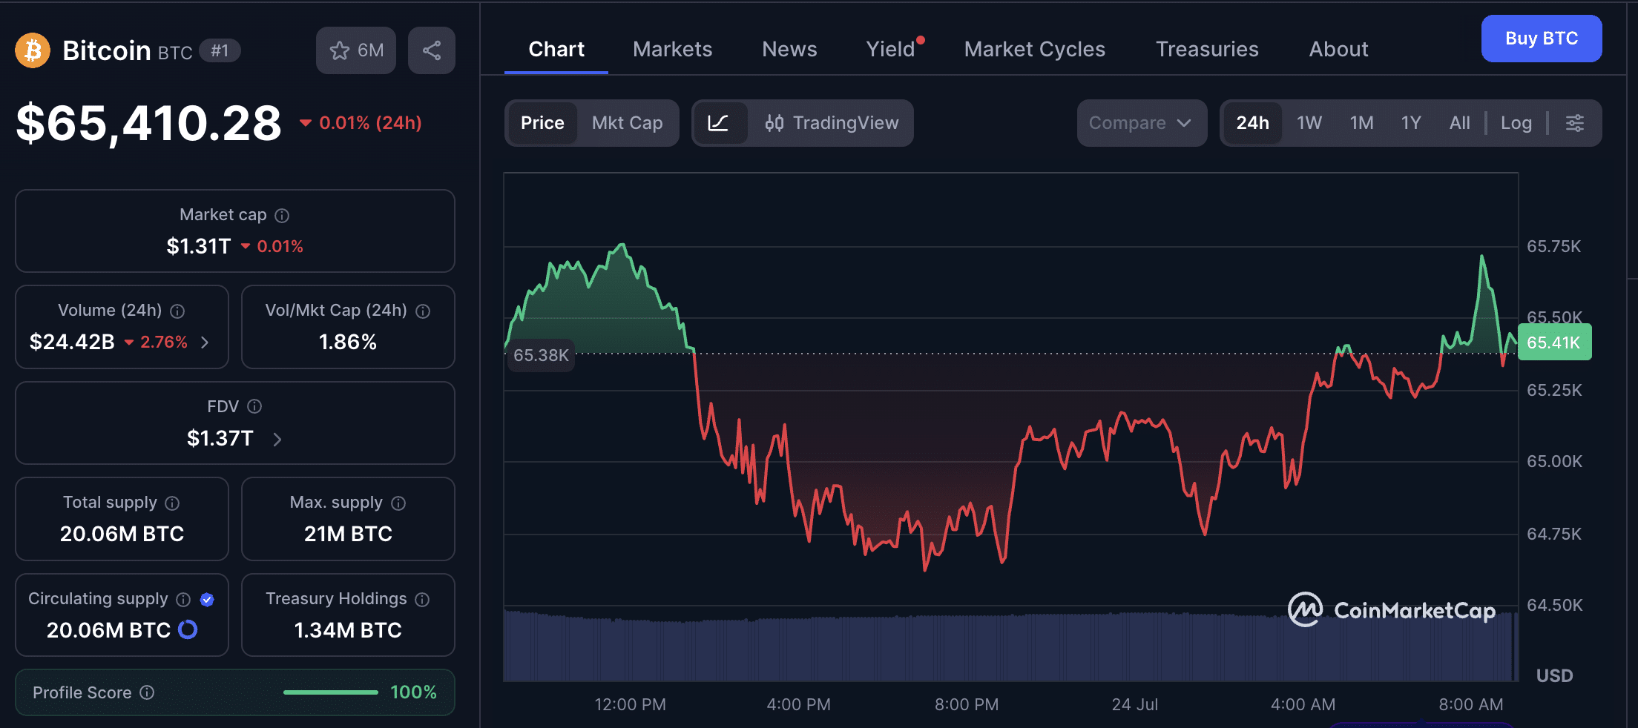Click Max. supply info icon

[398, 503]
